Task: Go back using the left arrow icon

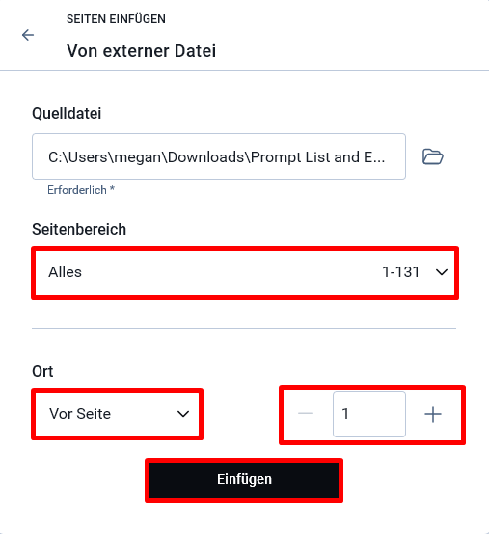Action: point(28,35)
